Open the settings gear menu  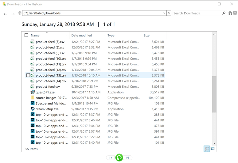[235, 13]
